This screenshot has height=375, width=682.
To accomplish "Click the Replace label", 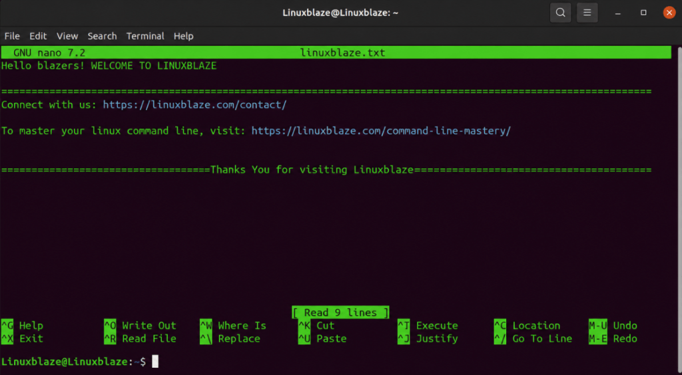I will pyautogui.click(x=239, y=338).
